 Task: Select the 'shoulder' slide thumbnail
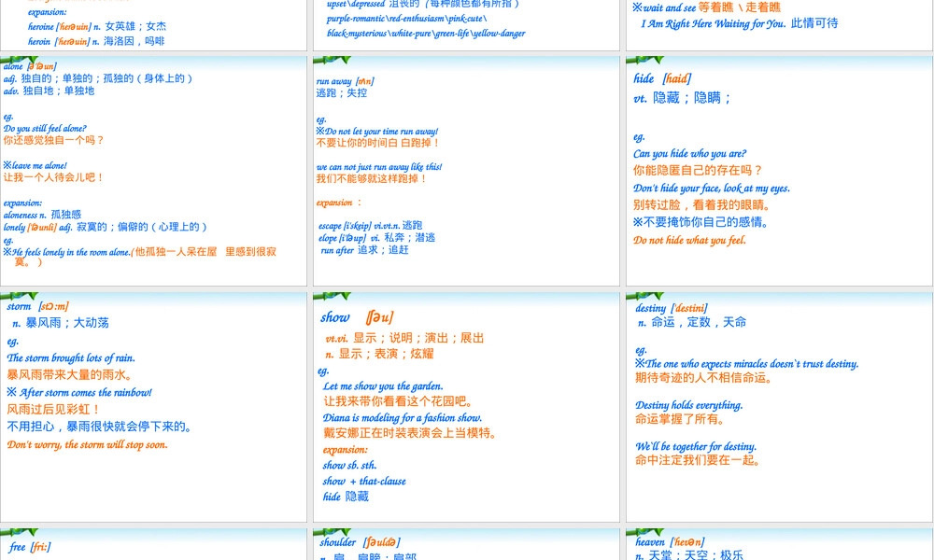pyautogui.click(x=466, y=544)
